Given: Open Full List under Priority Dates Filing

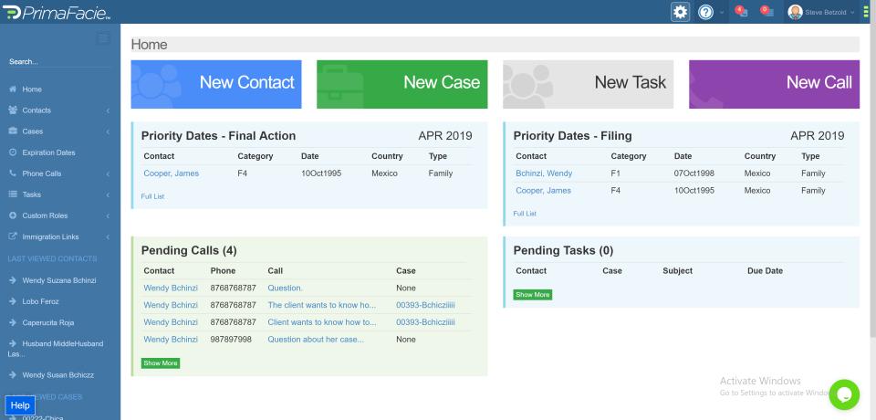Looking at the screenshot, I should tap(525, 214).
